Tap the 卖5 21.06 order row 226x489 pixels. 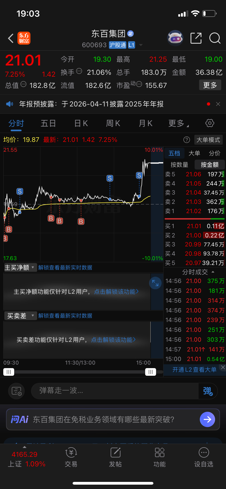[x=195, y=174]
